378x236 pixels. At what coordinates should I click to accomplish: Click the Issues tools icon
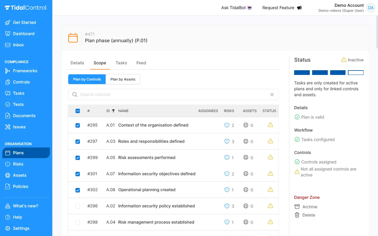tap(8, 127)
